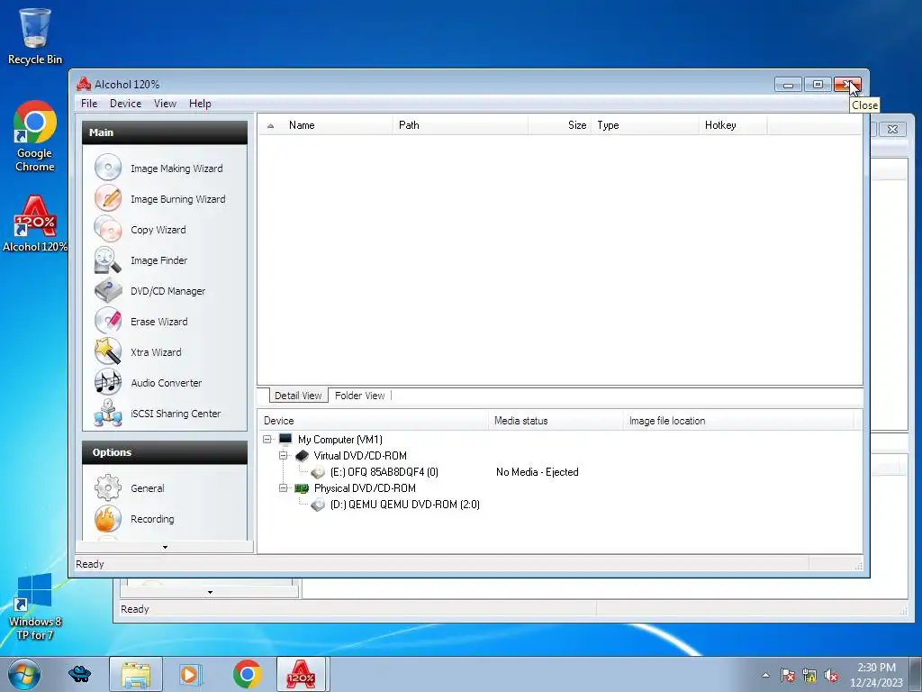This screenshot has width=922, height=692.
Task: Click the Main panel header
Action: point(165,132)
